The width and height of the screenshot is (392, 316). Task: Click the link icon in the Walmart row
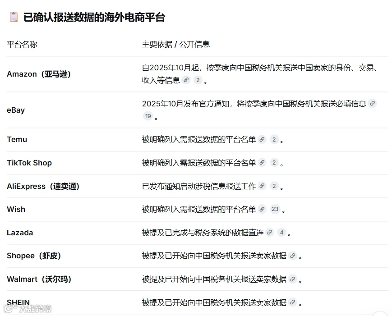pyautogui.click(x=292, y=279)
